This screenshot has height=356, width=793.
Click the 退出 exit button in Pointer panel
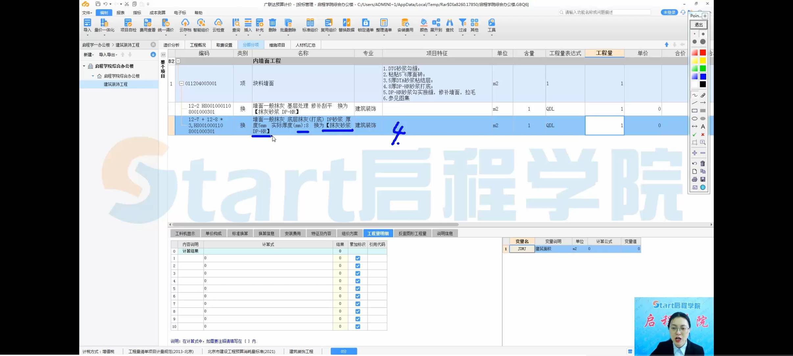(x=699, y=25)
